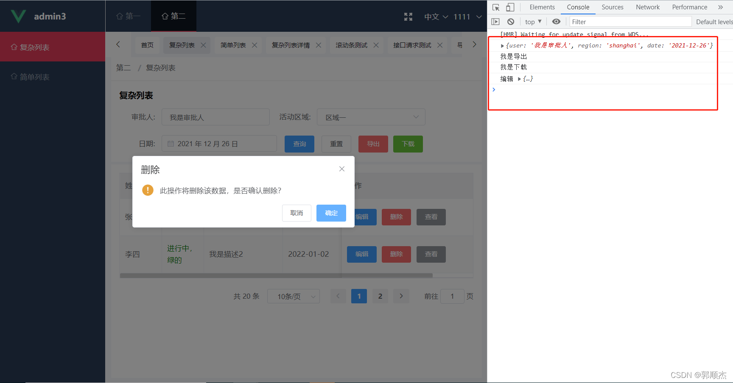Close the delete confirmation dialog
Image resolution: width=733 pixels, height=383 pixels.
(x=342, y=169)
